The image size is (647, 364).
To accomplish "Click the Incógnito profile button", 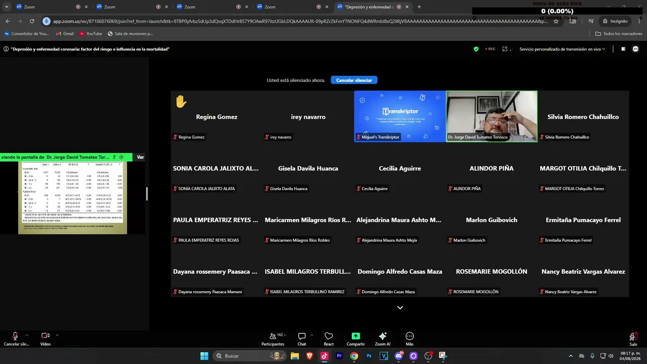I will [615, 21].
